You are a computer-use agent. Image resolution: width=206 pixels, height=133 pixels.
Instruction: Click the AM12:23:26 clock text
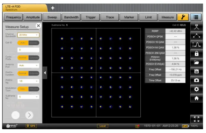[170, 126]
